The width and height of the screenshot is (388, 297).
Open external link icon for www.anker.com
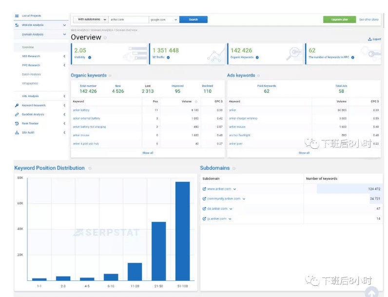(204, 189)
